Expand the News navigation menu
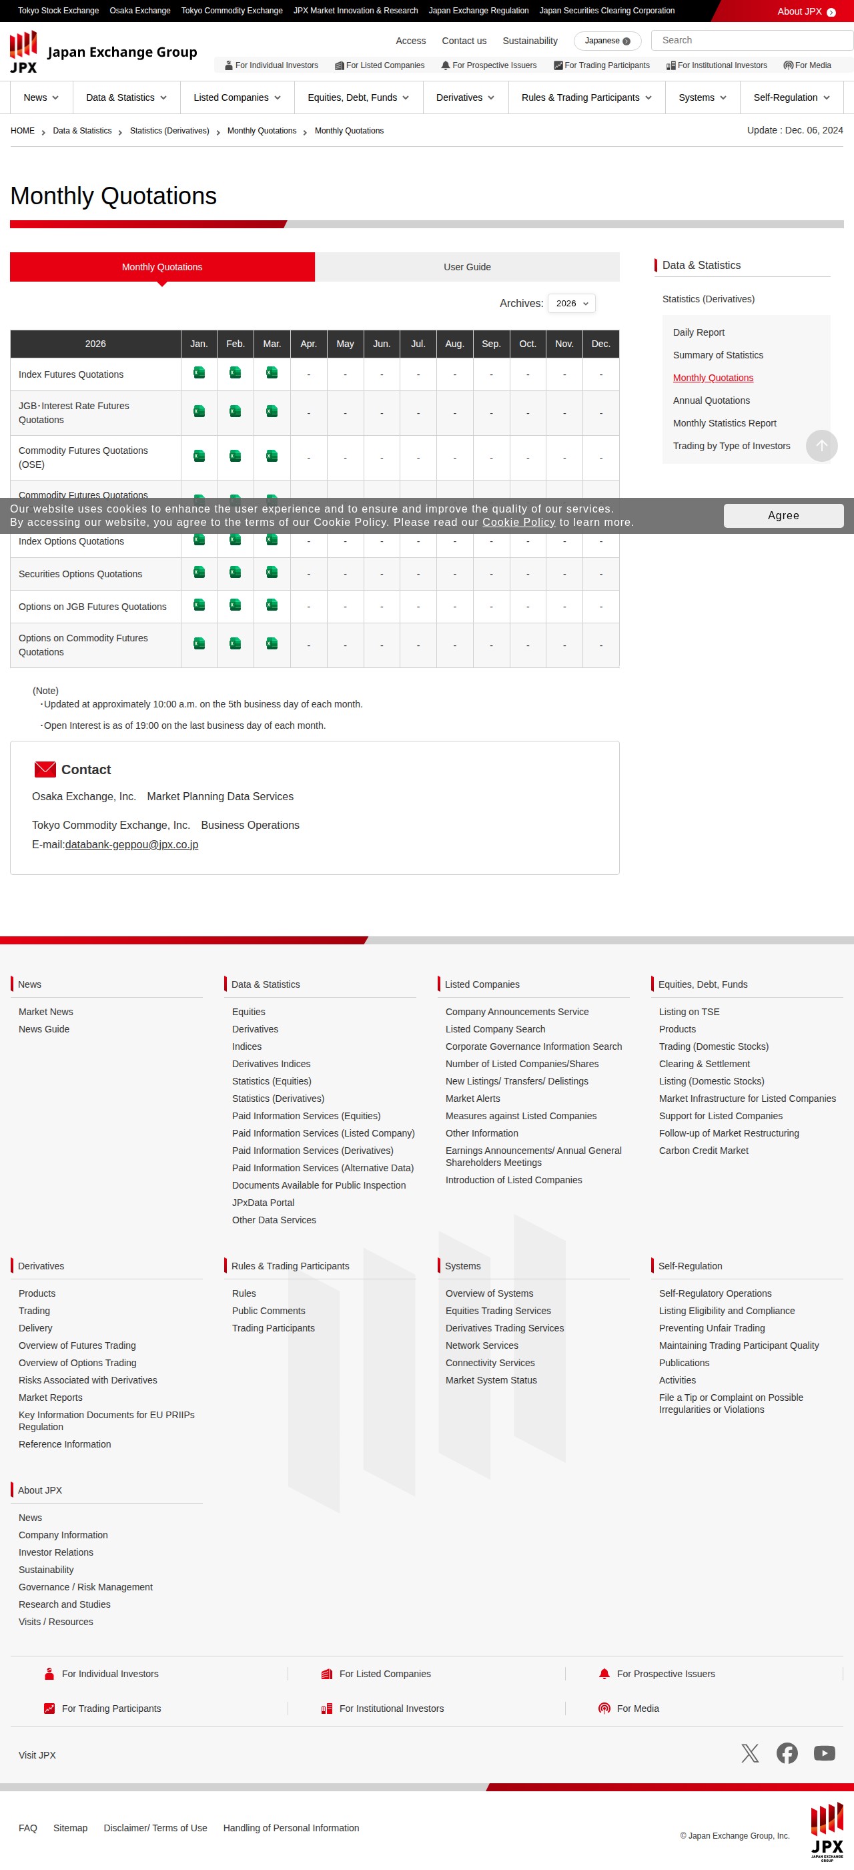 coord(41,97)
